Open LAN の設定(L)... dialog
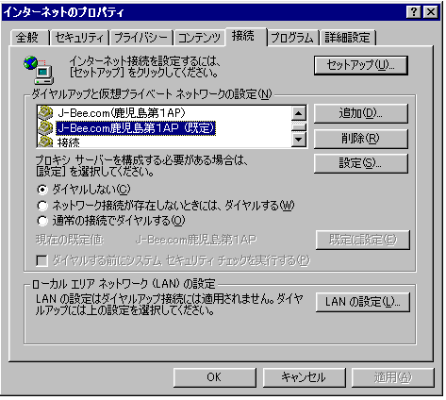This screenshot has width=446, height=400. [363, 302]
